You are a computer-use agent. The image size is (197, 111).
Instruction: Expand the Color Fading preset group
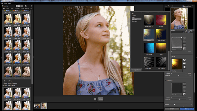[x=3, y=81]
